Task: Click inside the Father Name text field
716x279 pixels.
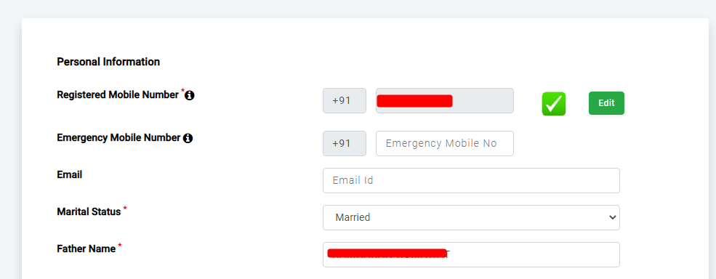Action: click(471, 254)
